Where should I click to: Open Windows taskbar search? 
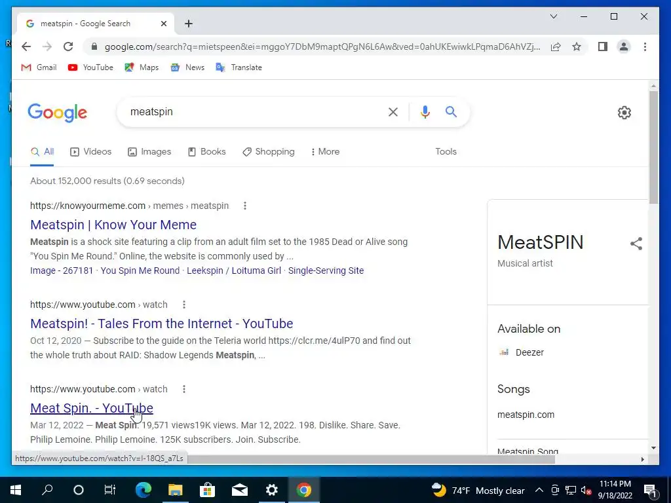pos(47,490)
